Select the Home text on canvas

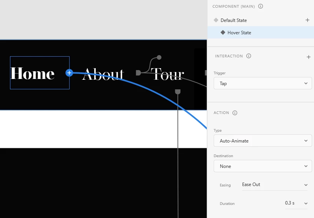[x=32, y=74]
